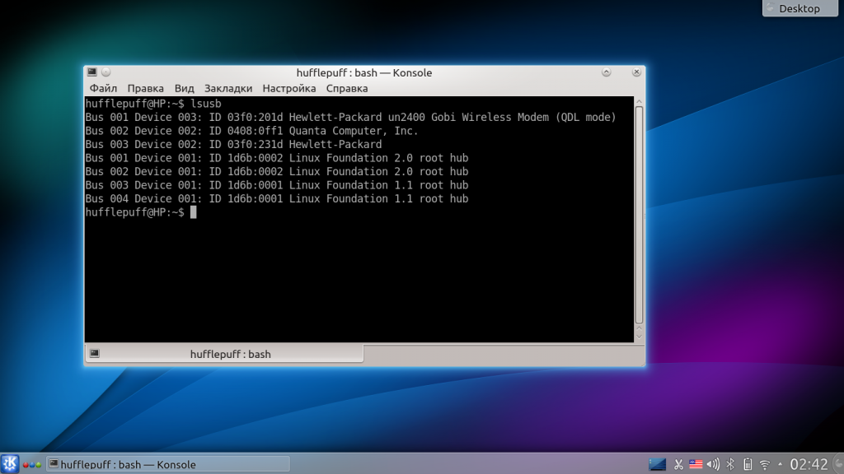This screenshot has width=844, height=474.
Task: Open the Activities three-dots icon
Action: pyautogui.click(x=32, y=464)
